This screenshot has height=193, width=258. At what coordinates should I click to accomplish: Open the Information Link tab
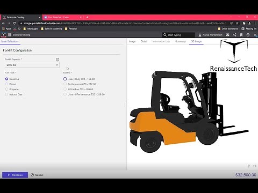coord(161,41)
